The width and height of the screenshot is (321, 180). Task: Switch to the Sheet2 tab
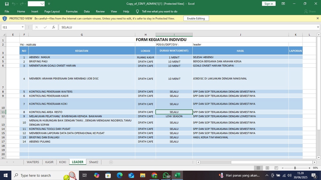(94, 162)
